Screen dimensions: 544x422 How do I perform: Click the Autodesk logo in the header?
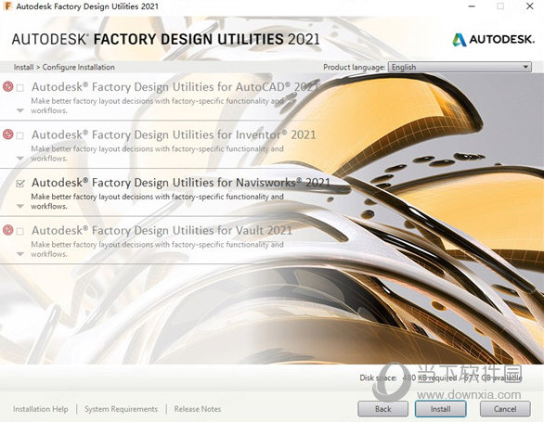[x=493, y=40]
